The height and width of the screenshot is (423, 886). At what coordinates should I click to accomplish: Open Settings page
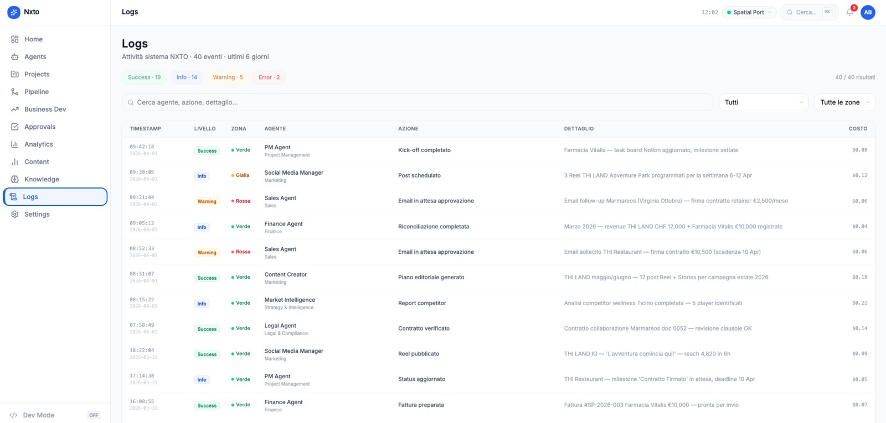[55, 215]
